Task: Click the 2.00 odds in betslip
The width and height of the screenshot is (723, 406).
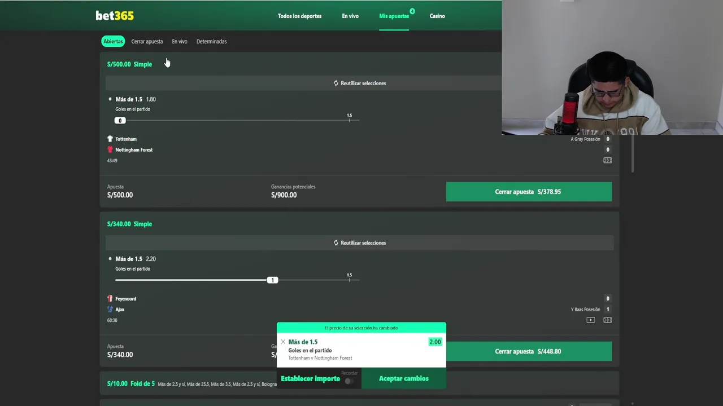Action: (x=435, y=342)
